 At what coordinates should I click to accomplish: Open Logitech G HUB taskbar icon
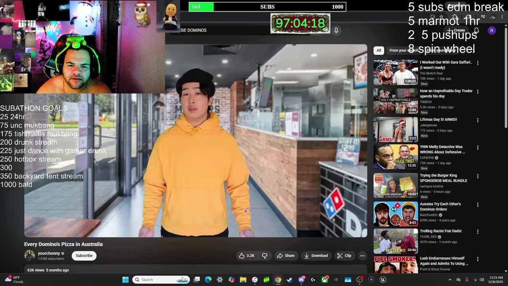click(313, 280)
